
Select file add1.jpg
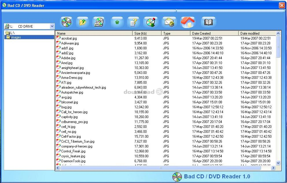pyautogui.click(x=67, y=48)
